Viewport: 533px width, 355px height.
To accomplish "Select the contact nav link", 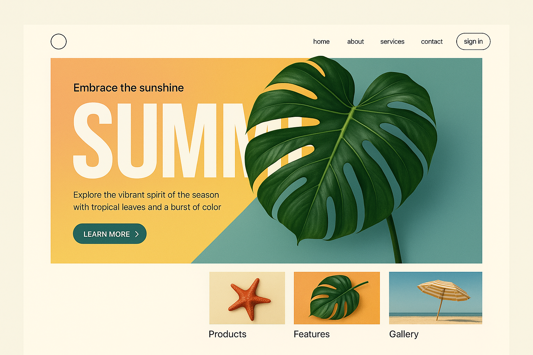I will point(432,42).
